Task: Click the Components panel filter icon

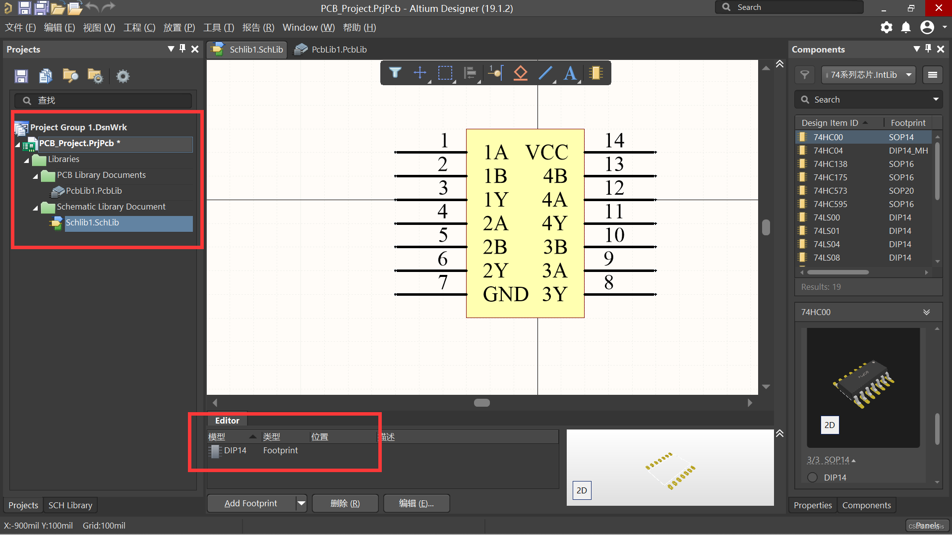Action: (x=805, y=75)
